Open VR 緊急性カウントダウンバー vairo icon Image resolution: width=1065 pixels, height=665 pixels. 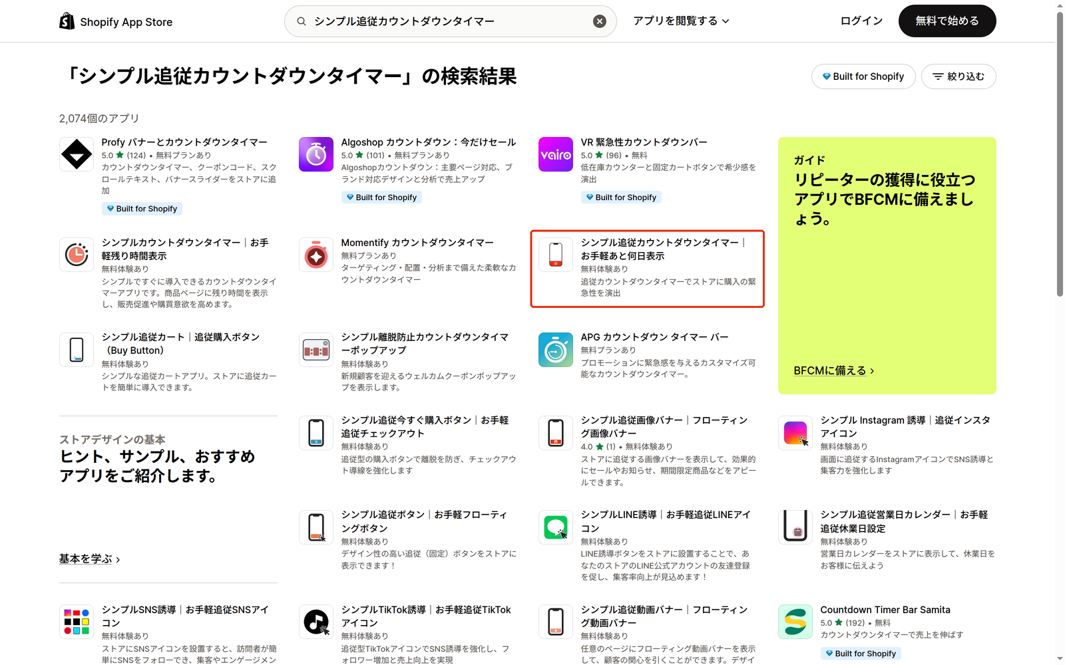point(556,154)
